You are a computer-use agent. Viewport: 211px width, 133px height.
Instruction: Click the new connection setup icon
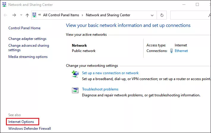tap(75, 74)
